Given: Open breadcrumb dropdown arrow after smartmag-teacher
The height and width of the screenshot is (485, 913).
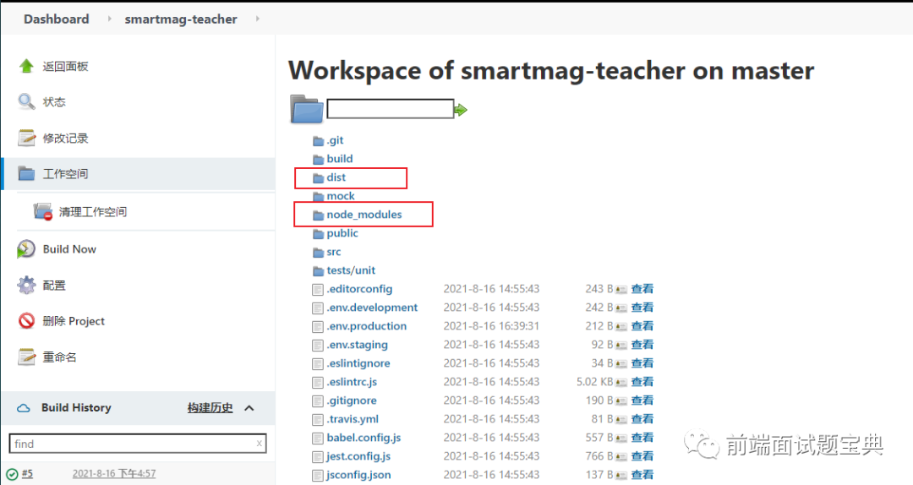Looking at the screenshot, I should point(257,19).
